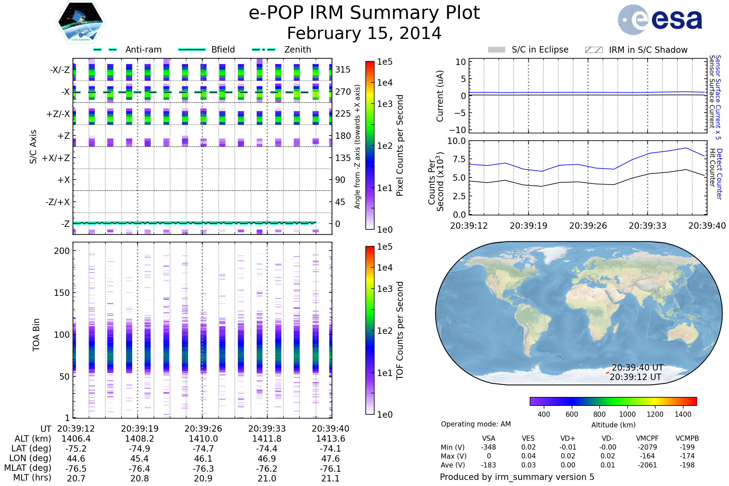
Task: Click the Bfield solid legend line
Action: tap(192, 50)
